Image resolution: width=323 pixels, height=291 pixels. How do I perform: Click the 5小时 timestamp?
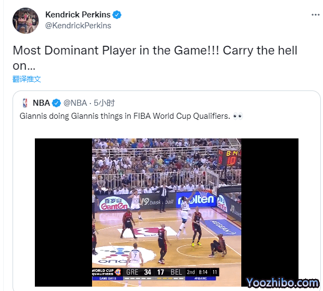pyautogui.click(x=104, y=103)
